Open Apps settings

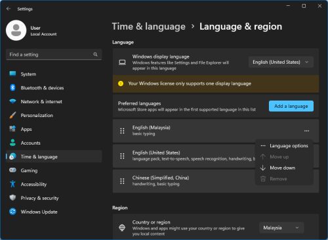point(54,130)
